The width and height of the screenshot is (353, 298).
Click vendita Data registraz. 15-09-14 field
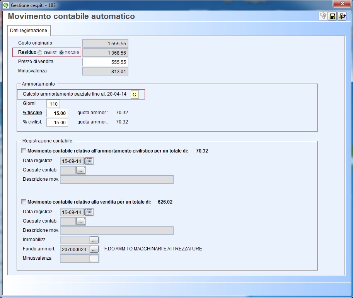72,212
